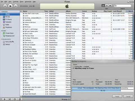Image resolution: width=135 pixels, height=101 pixels.
Task: Open Shopping Cart in the sidebar
Action: tap(9, 36)
